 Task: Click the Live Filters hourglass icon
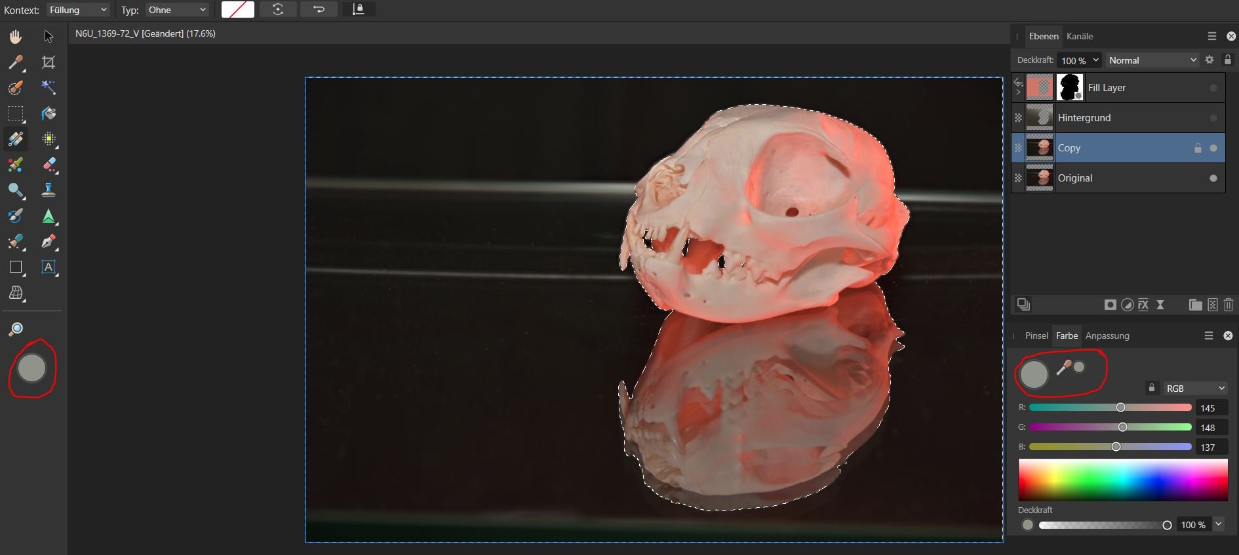click(x=1160, y=305)
